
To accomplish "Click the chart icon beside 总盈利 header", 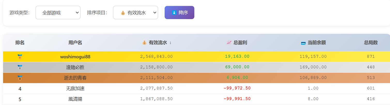I will point(229,43).
